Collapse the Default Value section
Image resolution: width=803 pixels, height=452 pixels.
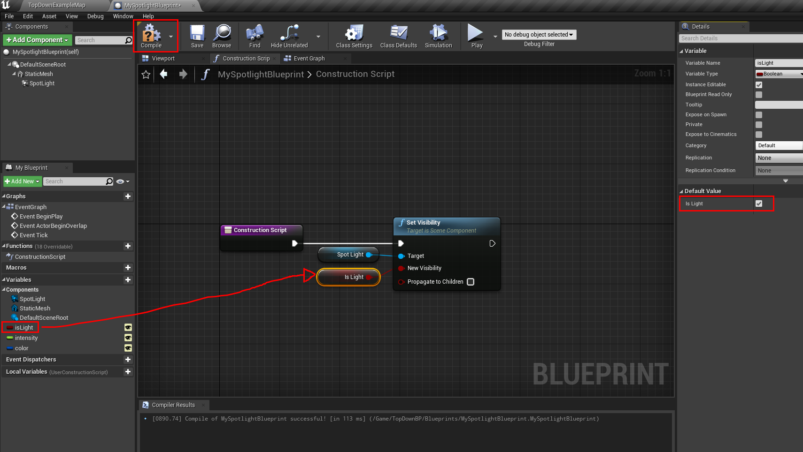pos(681,191)
